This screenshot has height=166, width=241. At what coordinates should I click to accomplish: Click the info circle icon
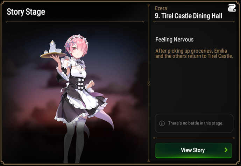[x=162, y=123]
